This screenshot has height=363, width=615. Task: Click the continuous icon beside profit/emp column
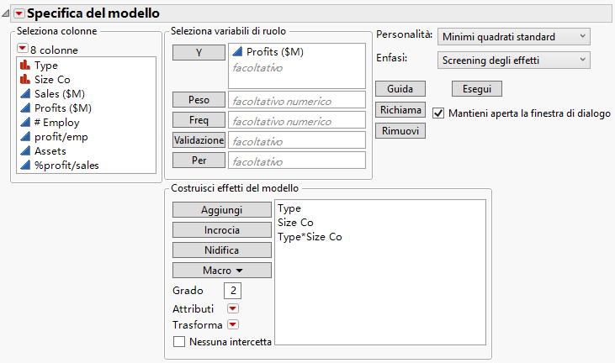(x=25, y=136)
